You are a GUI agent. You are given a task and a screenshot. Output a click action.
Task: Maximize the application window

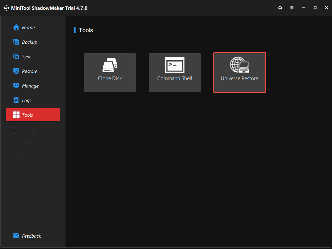[x=315, y=7]
